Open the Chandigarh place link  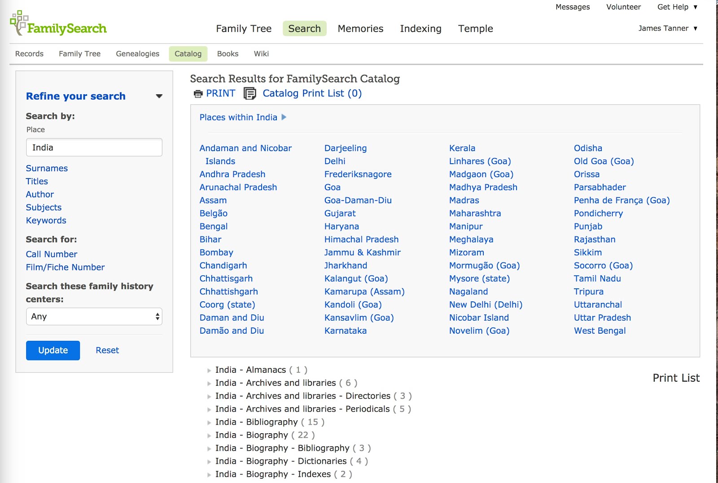(223, 265)
